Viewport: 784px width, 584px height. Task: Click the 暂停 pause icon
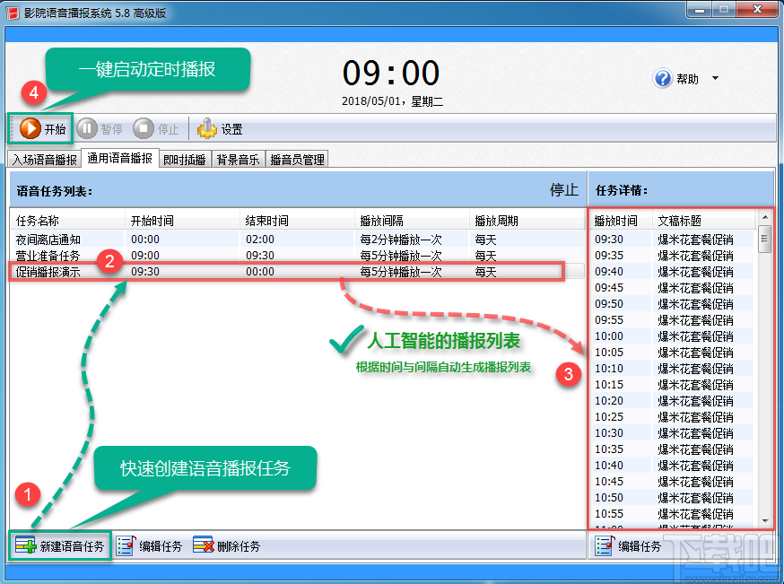(86, 127)
